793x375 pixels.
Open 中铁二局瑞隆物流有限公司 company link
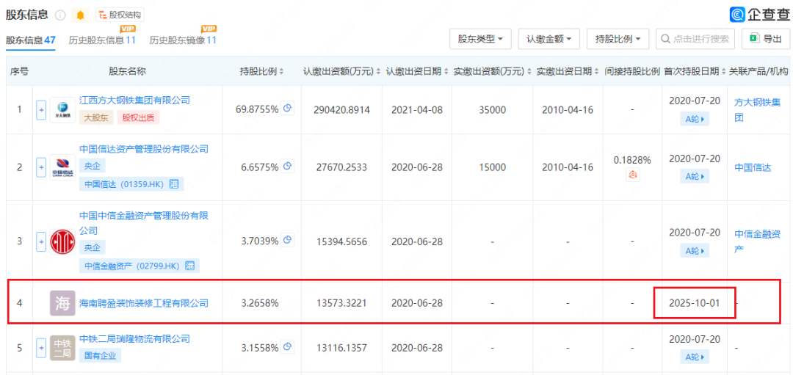[134, 338]
